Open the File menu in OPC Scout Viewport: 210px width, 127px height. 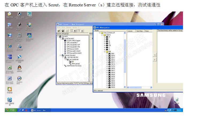point(59,28)
